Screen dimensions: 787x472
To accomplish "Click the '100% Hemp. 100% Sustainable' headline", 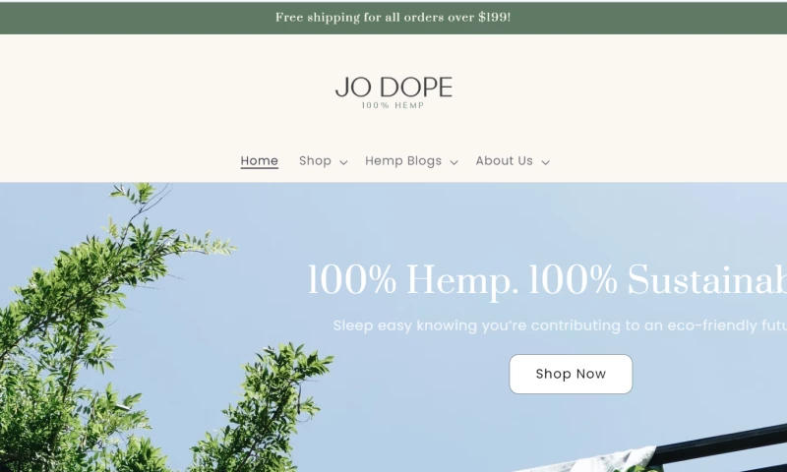I will coord(547,280).
